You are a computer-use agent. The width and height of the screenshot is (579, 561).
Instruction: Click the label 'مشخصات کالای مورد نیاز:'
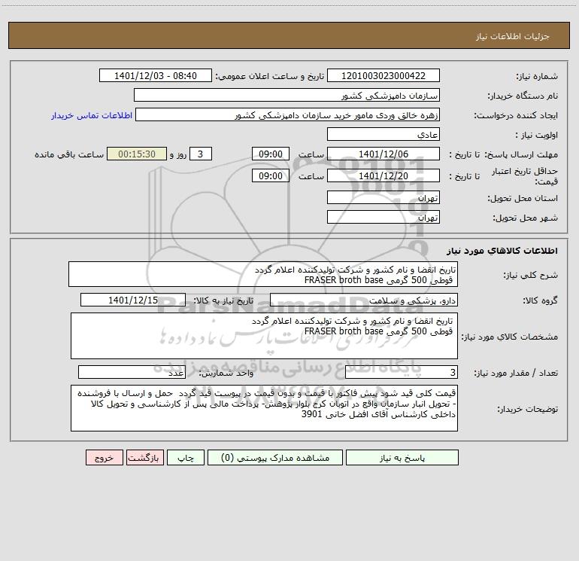click(510, 337)
